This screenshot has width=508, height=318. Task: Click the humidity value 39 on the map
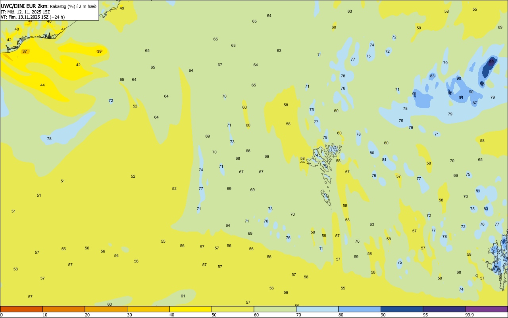(99, 52)
